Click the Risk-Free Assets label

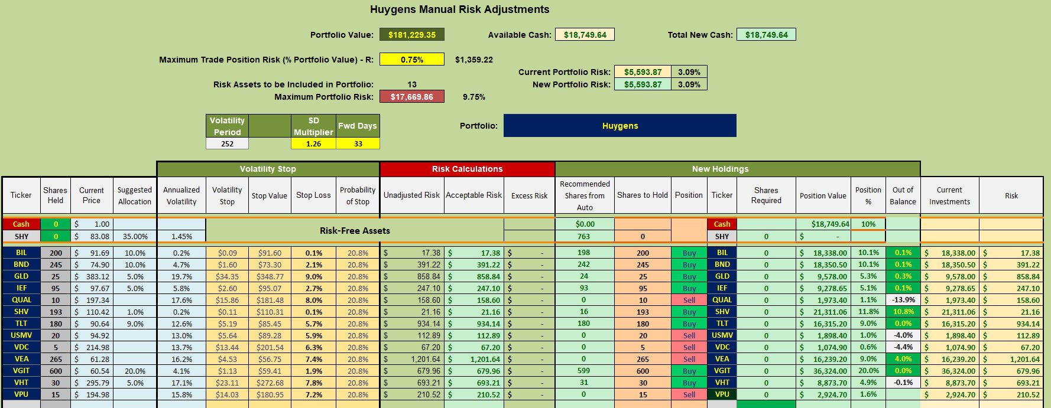point(355,230)
